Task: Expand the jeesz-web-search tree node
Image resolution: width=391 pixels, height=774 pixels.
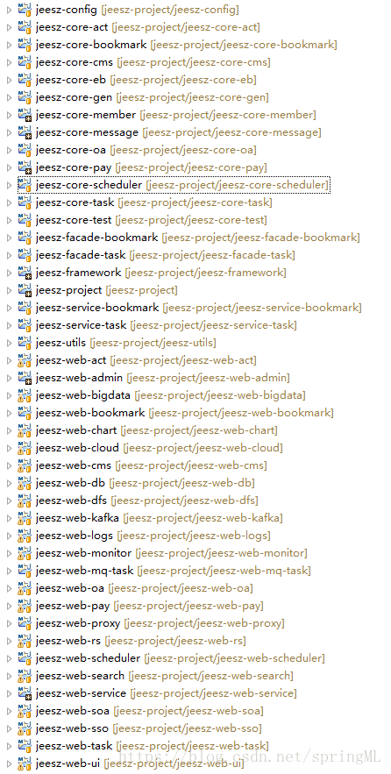Action: (9, 675)
